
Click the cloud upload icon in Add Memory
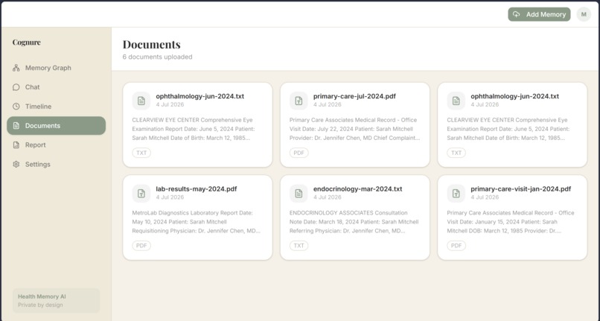point(517,14)
